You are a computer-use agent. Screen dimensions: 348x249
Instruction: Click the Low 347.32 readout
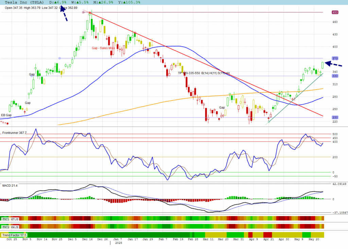tap(50, 8)
